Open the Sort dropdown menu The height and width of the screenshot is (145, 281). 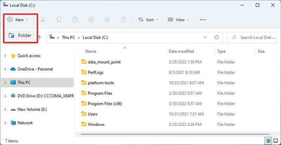pyautogui.click(x=148, y=20)
